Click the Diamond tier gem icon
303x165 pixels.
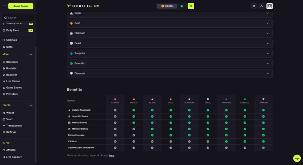71,73
